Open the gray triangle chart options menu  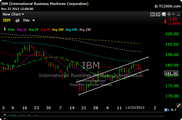coord(173,14)
